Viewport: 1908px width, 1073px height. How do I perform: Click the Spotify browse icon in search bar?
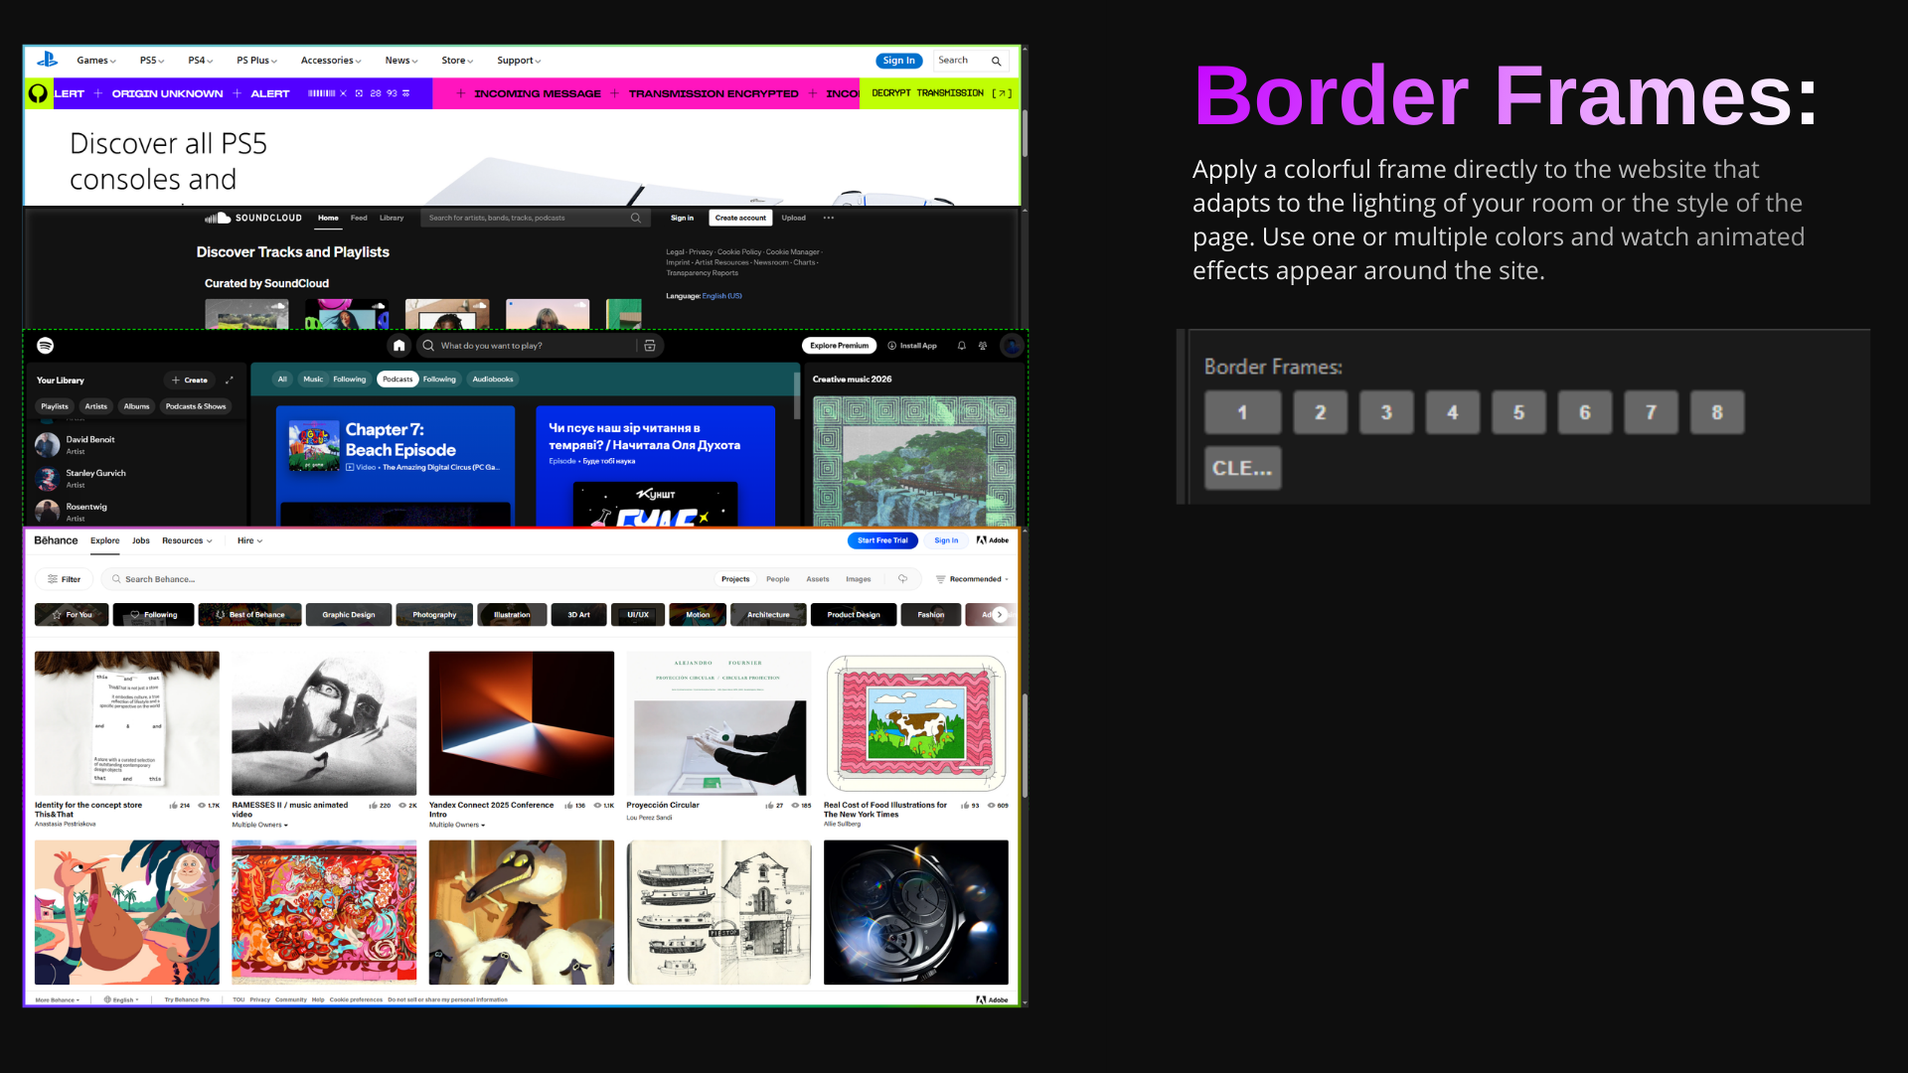[x=650, y=346]
